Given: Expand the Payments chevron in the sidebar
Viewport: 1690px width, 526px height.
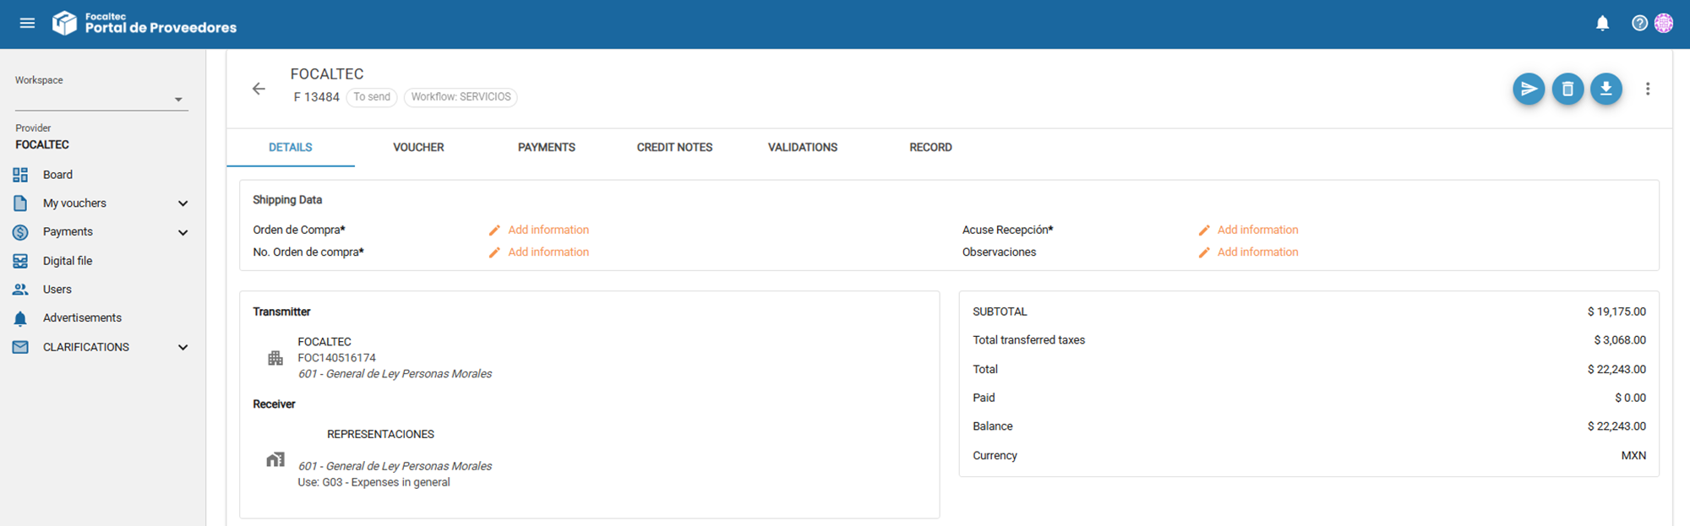Looking at the screenshot, I should pos(183,232).
